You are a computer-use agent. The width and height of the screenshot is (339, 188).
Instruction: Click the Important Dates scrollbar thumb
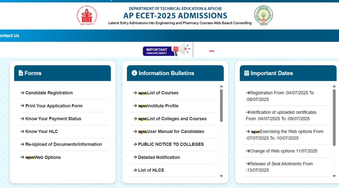[x=334, y=117]
